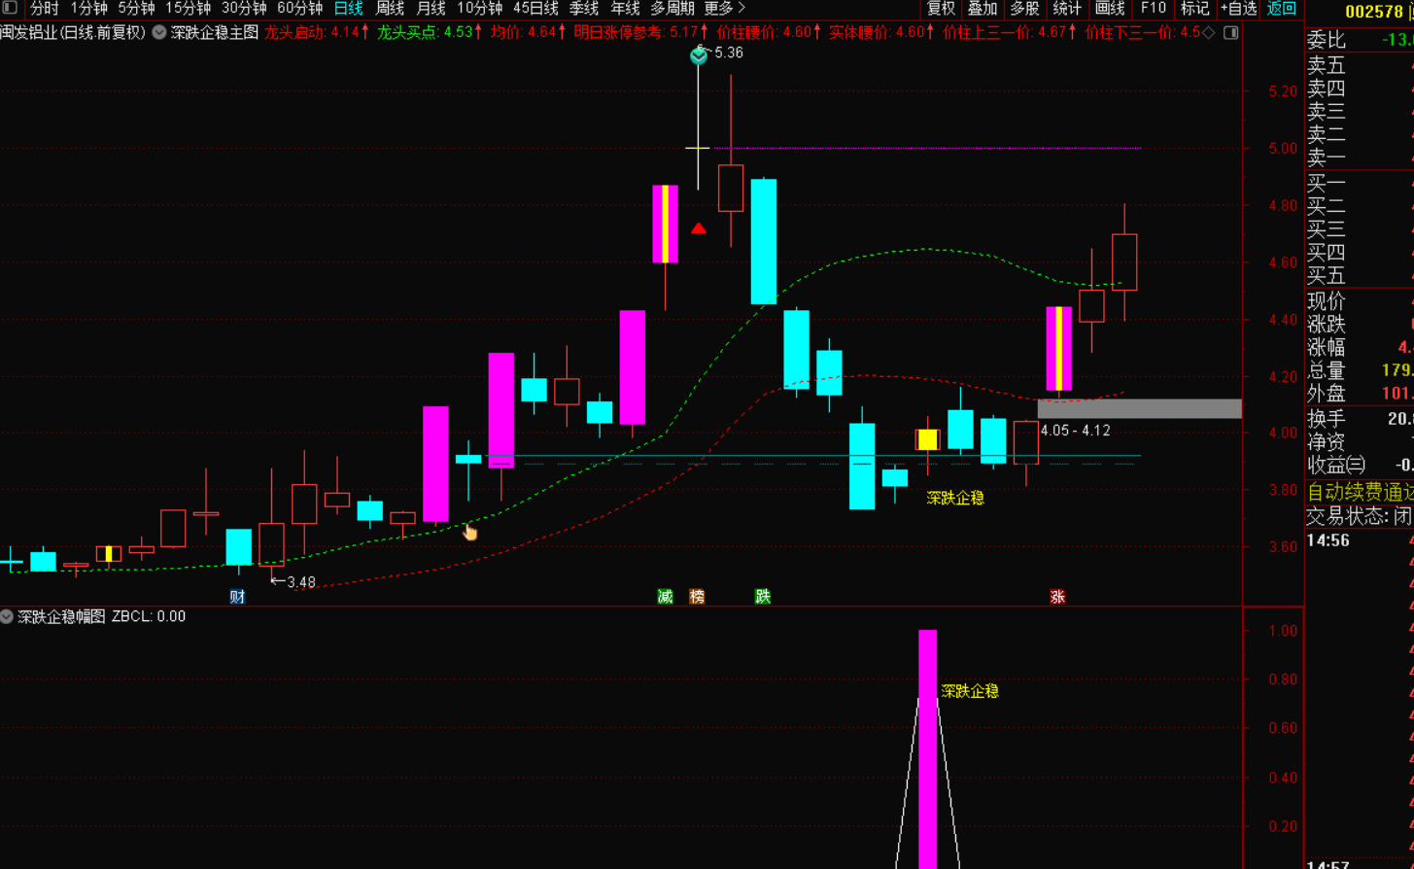Click the magenta 深跌企稳 signal bar in sub-chart
Viewport: 1414px width, 869px height.
(x=928, y=748)
